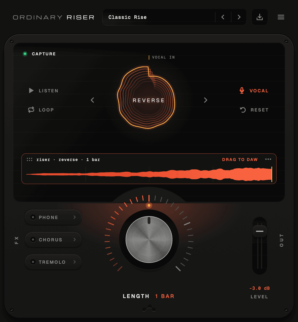Expand the Tremolo effect settings chevron
The image size is (298, 322).
point(74,262)
